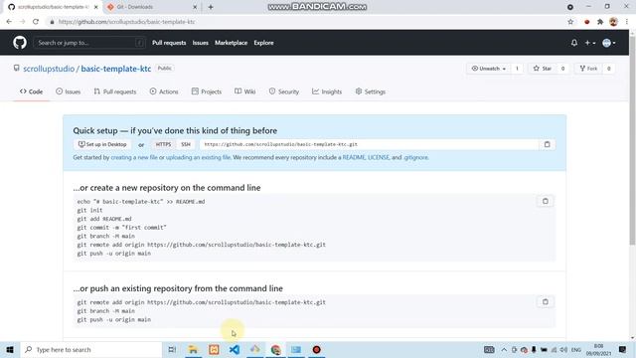Image resolution: width=636 pixels, height=358 pixels.
Task: Open the uploading an existing file link
Action: click(198, 157)
